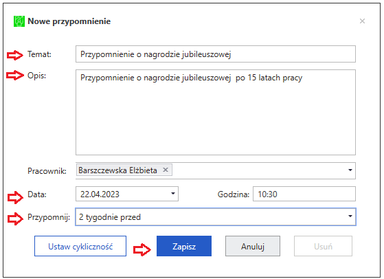Click the red arrow beside Przypomnij label
This screenshot has height=279, width=384.
(15, 219)
